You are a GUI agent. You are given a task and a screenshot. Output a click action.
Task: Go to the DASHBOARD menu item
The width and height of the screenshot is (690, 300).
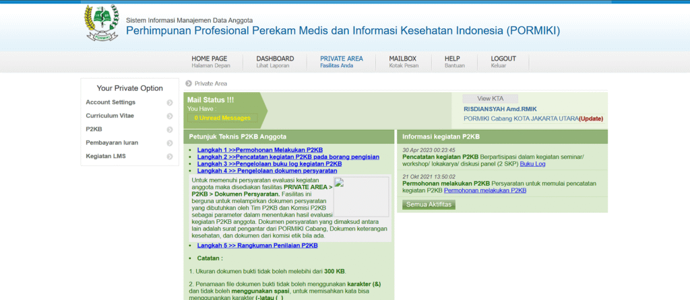[x=275, y=62]
